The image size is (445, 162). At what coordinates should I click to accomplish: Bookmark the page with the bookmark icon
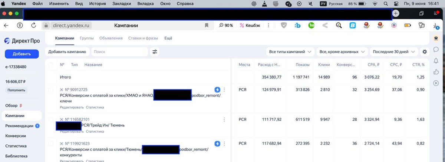(x=207, y=26)
